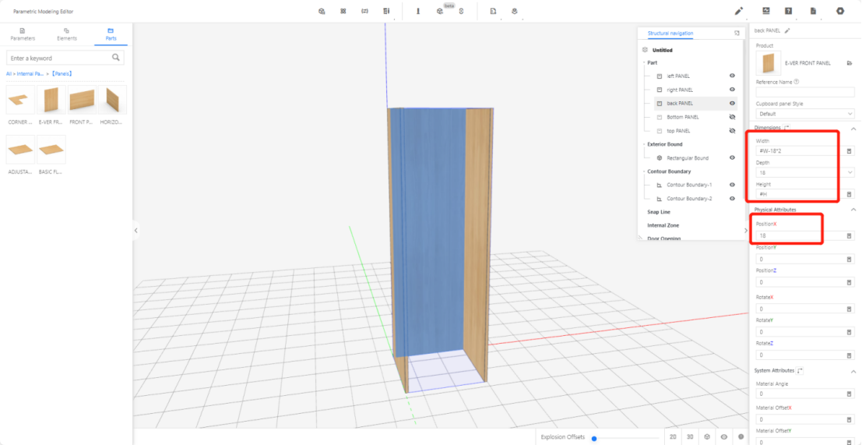
Task: Show the Bottom PANEL via crossed eye icon
Action: point(732,117)
